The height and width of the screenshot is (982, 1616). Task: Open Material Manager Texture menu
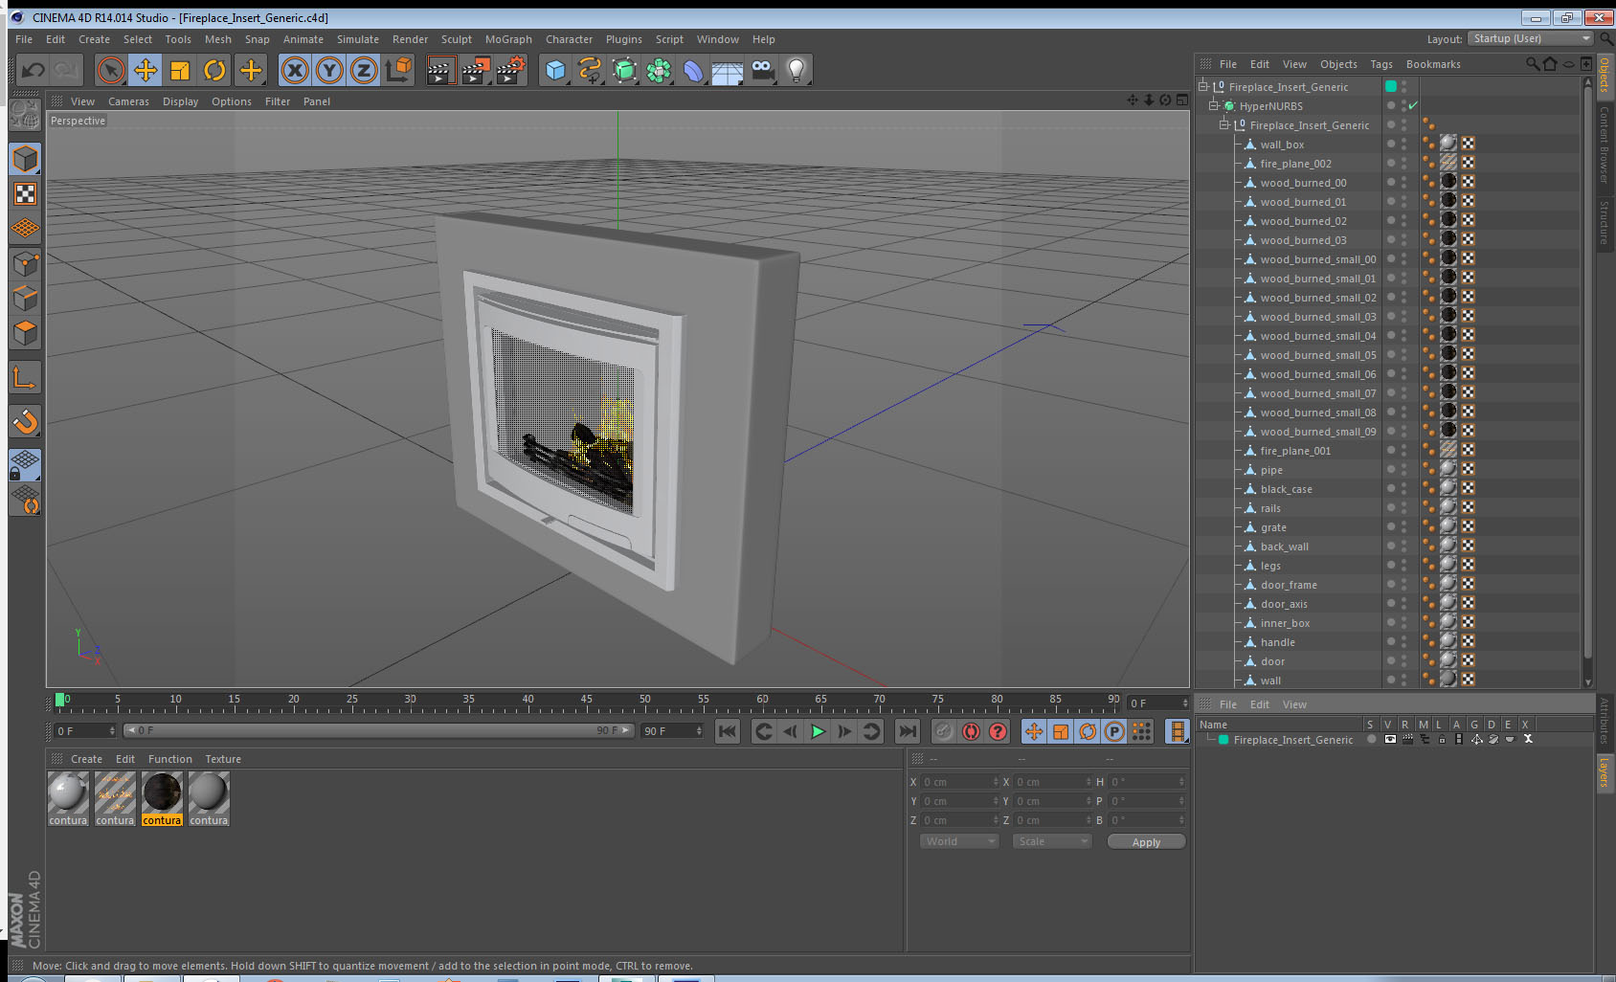coord(223,759)
